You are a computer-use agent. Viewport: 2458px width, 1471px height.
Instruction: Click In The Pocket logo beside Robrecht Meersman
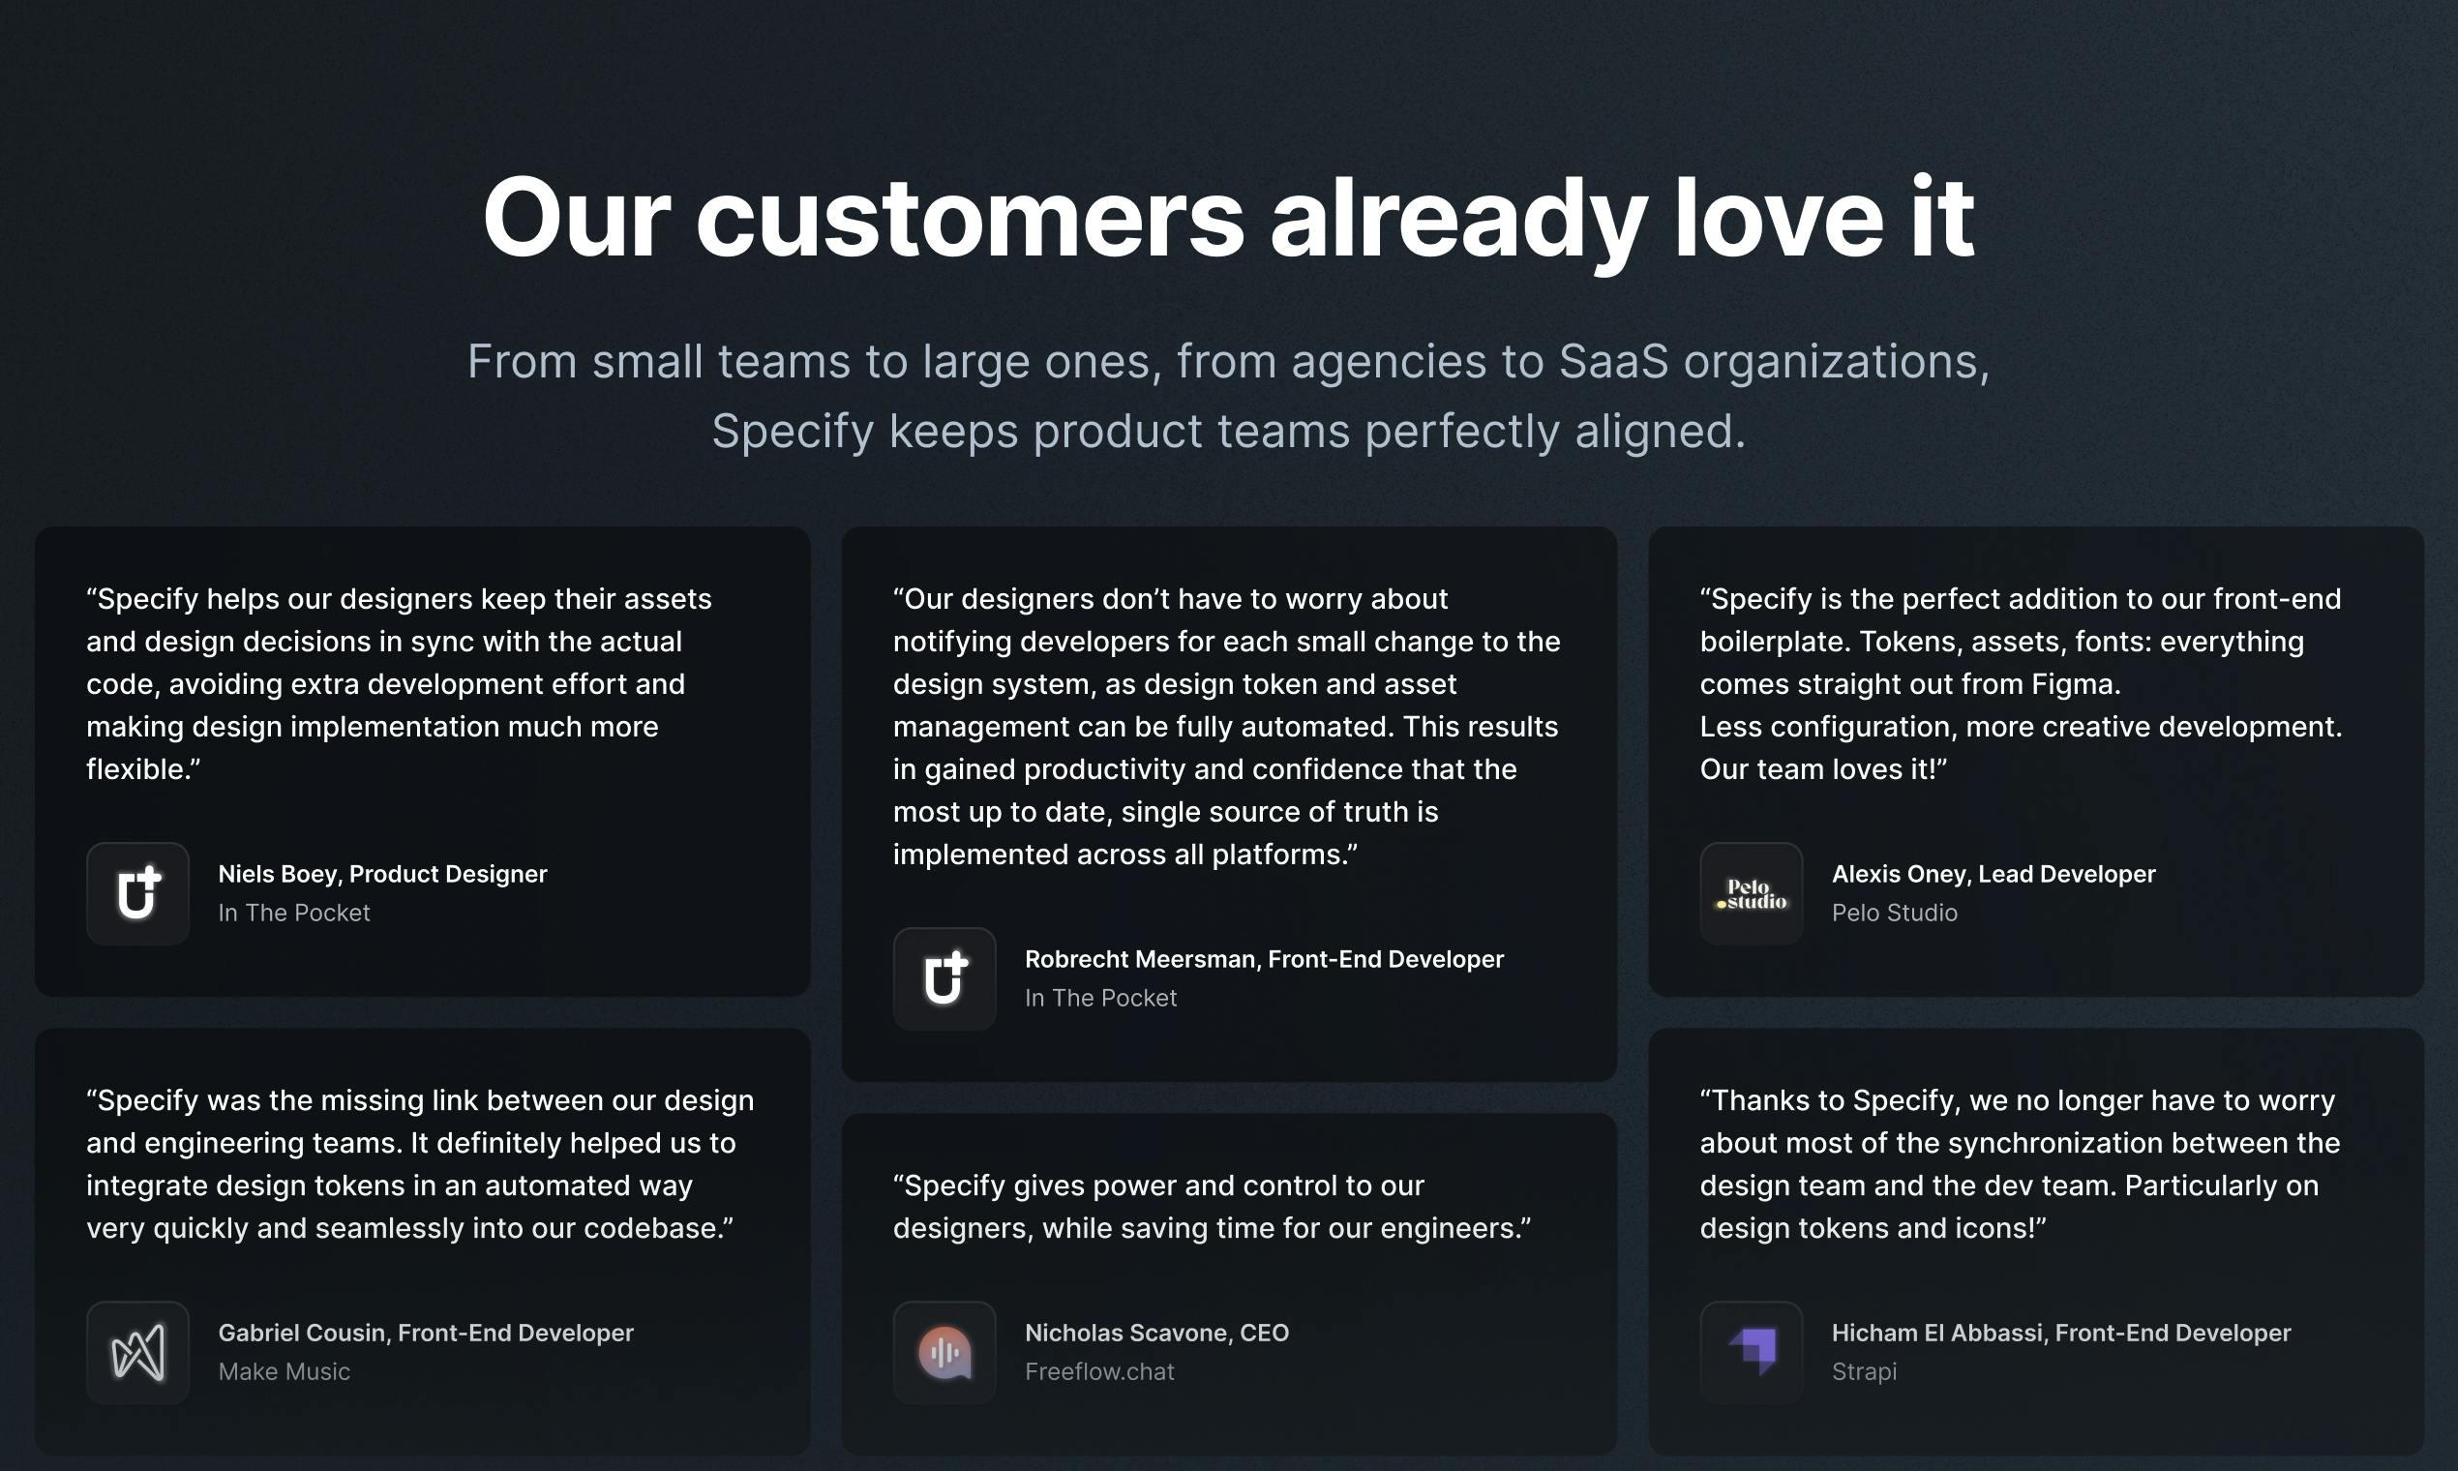[944, 978]
